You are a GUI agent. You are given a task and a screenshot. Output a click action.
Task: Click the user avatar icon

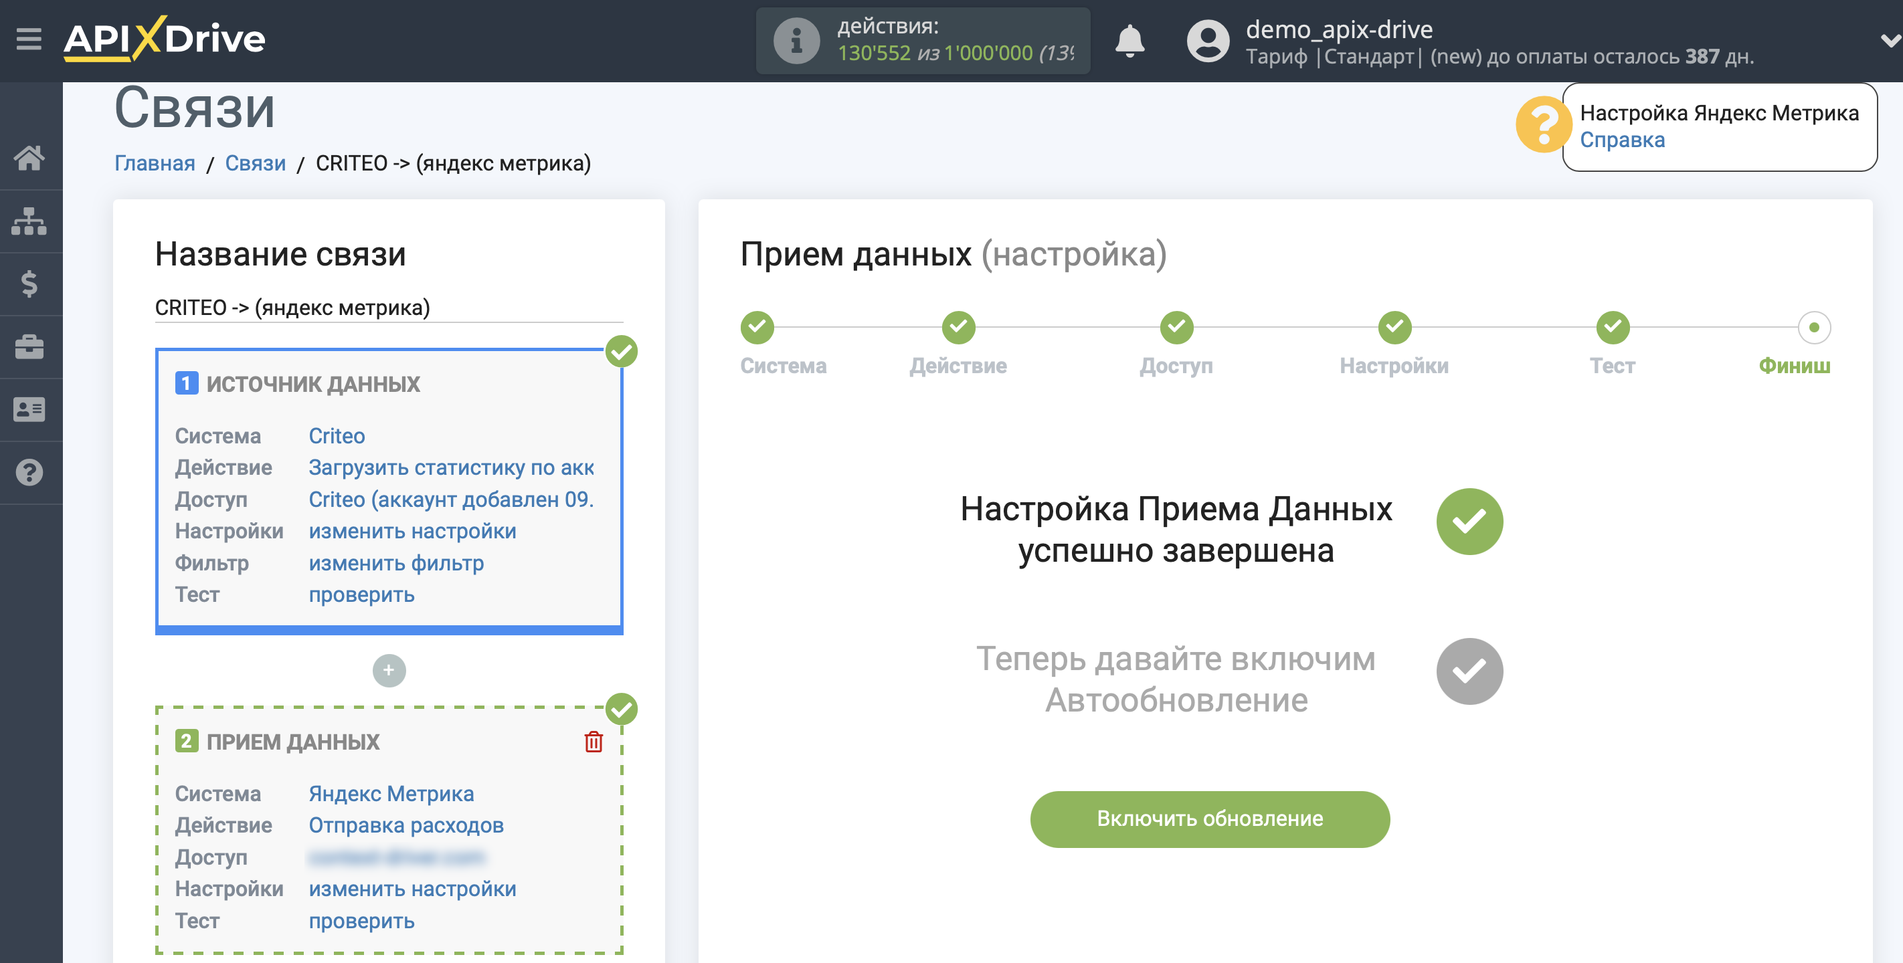tap(1208, 41)
